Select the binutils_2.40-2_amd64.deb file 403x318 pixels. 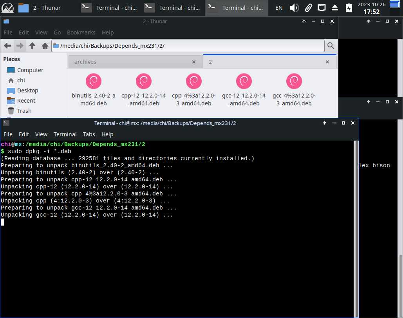[93, 90]
